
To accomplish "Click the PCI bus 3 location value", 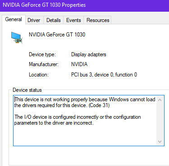I will 104,75.
